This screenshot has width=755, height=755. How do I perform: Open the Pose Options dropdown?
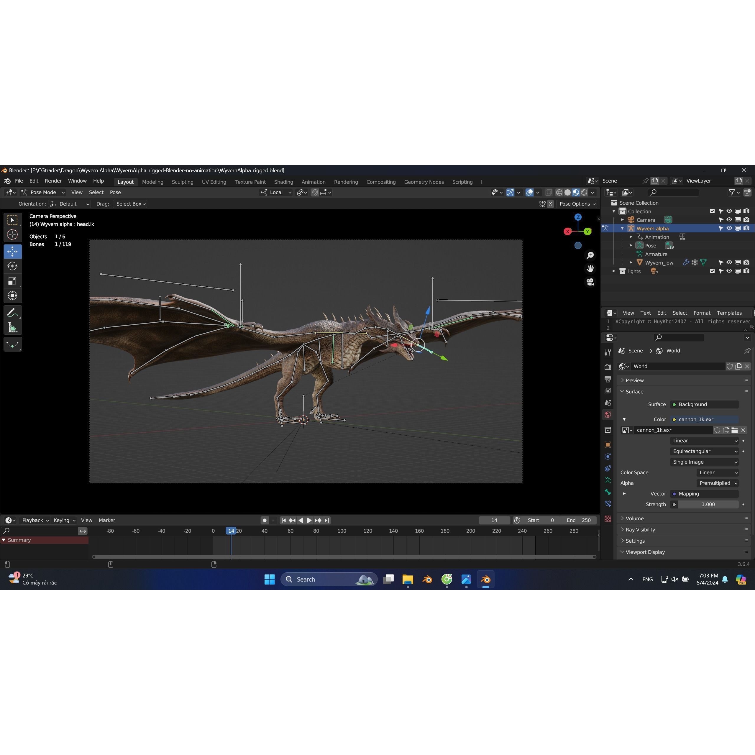(577, 203)
